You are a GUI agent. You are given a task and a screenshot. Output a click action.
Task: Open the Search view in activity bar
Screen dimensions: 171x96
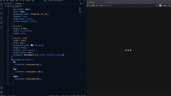(x=1, y=9)
